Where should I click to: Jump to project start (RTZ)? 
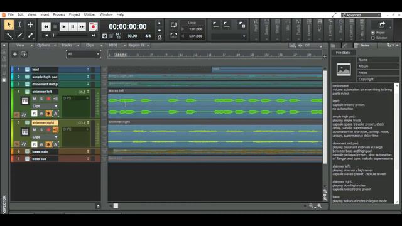(46, 36)
